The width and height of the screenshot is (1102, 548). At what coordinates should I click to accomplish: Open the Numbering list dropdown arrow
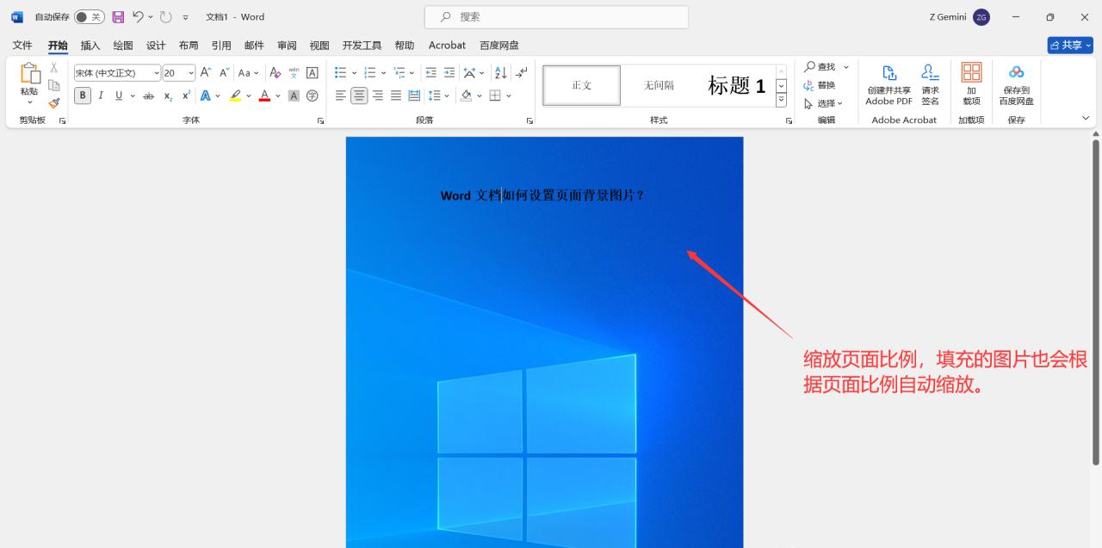[384, 73]
